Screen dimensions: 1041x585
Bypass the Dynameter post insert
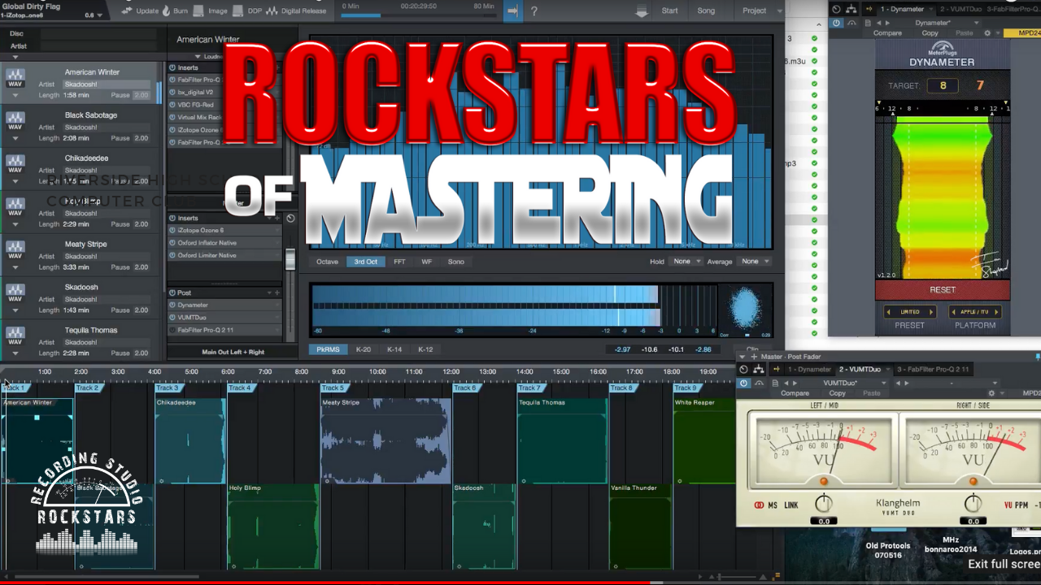(172, 305)
